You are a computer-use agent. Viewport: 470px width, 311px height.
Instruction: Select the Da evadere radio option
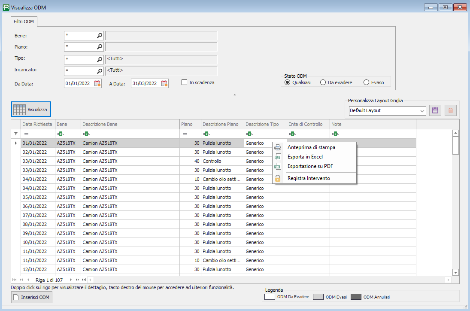323,82
